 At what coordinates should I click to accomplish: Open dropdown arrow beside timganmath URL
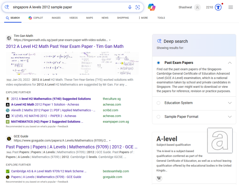(110, 40)
